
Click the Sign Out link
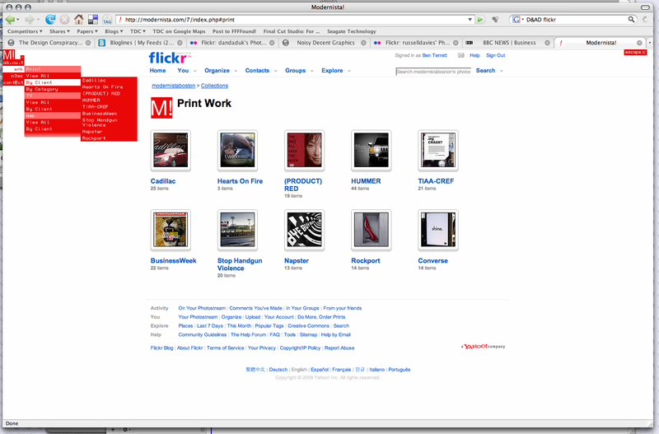pos(495,55)
